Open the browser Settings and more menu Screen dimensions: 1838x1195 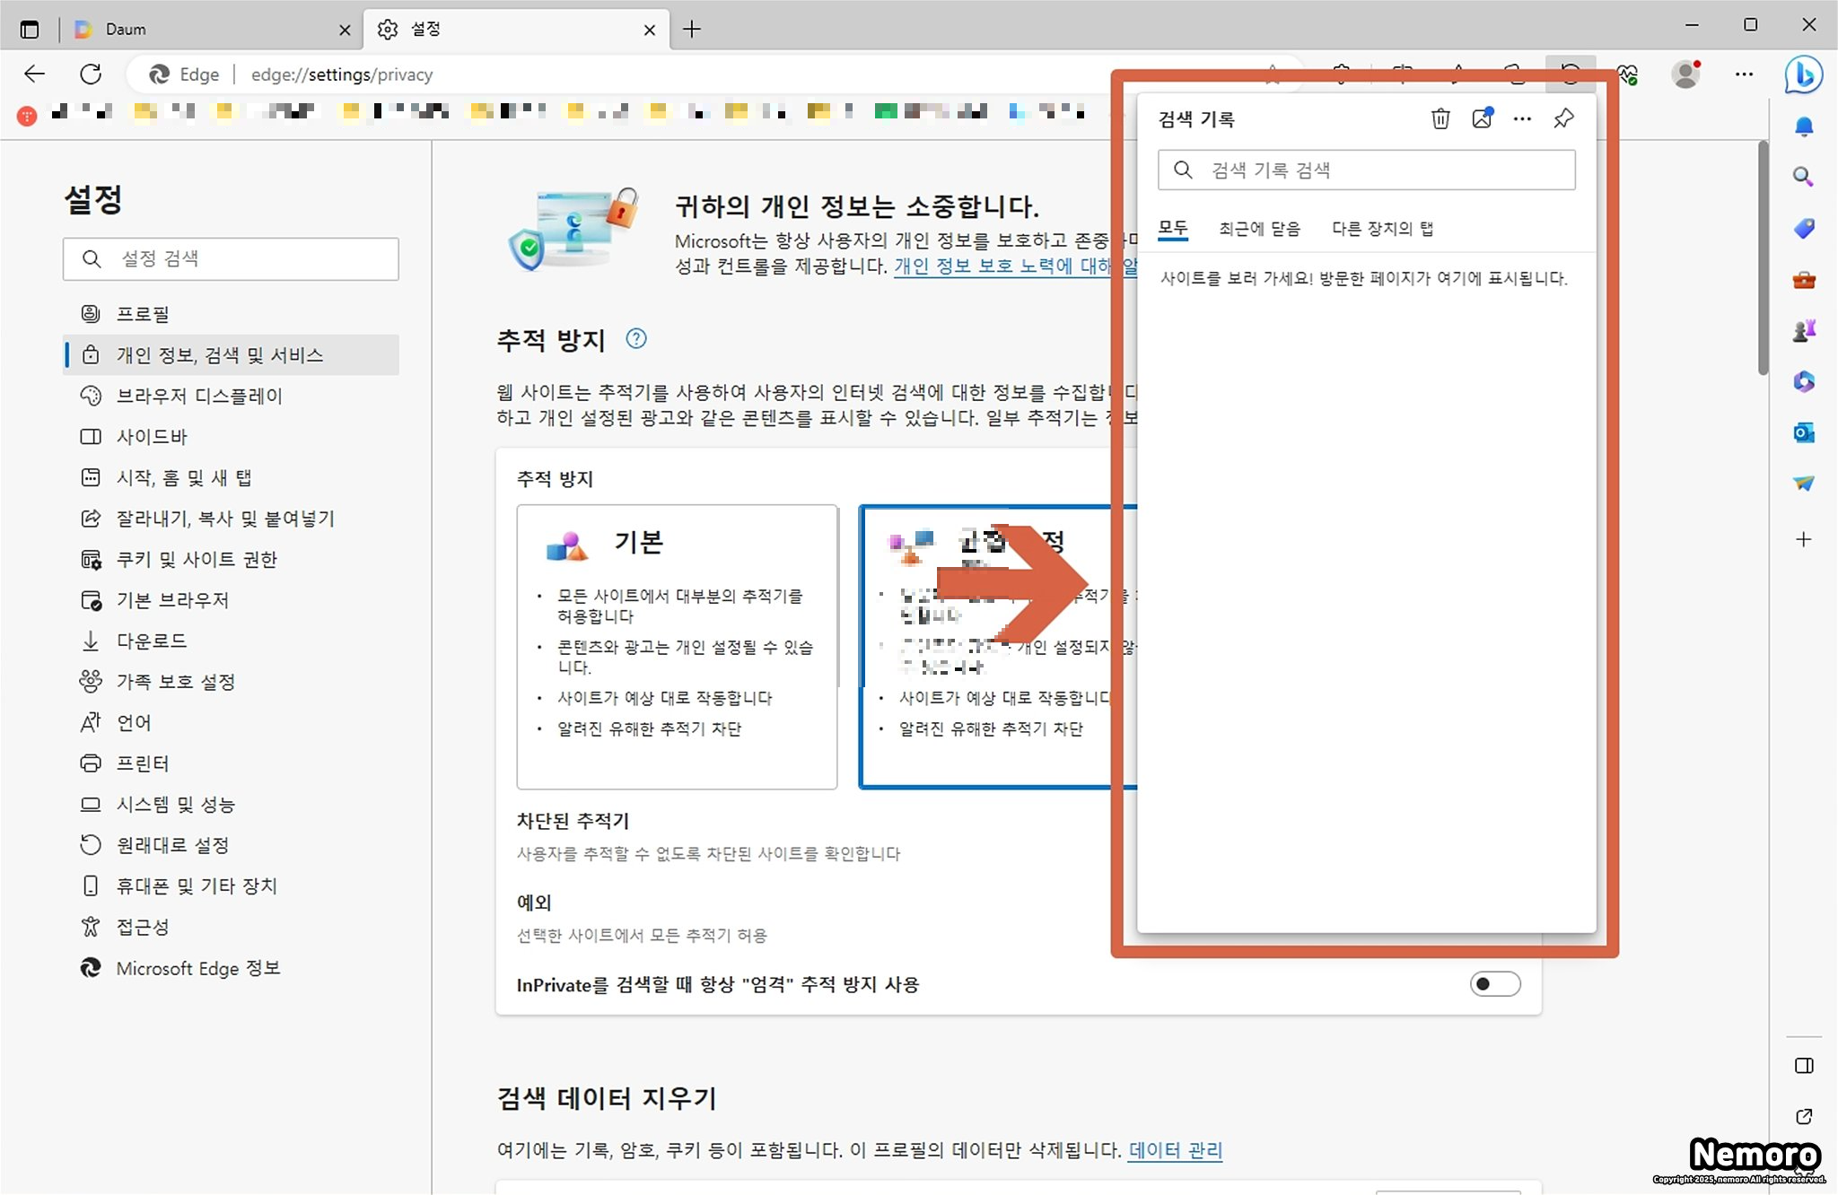tap(1744, 74)
